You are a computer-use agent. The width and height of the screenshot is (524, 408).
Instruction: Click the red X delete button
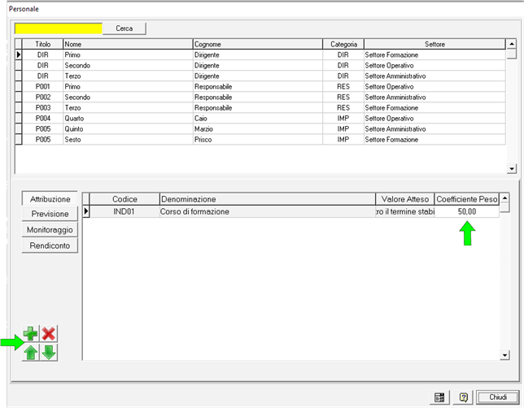(49, 335)
